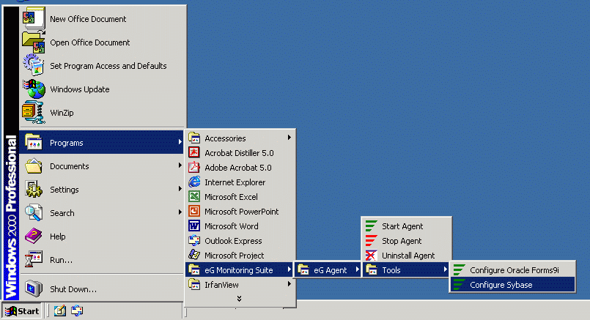This screenshot has width=590, height=320.
Task: Open Help from the Start menu
Action: (x=103, y=237)
